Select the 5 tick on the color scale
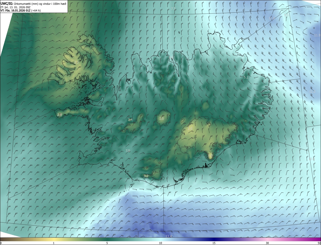The width and height of the screenshot is (321, 245). (x=107, y=243)
